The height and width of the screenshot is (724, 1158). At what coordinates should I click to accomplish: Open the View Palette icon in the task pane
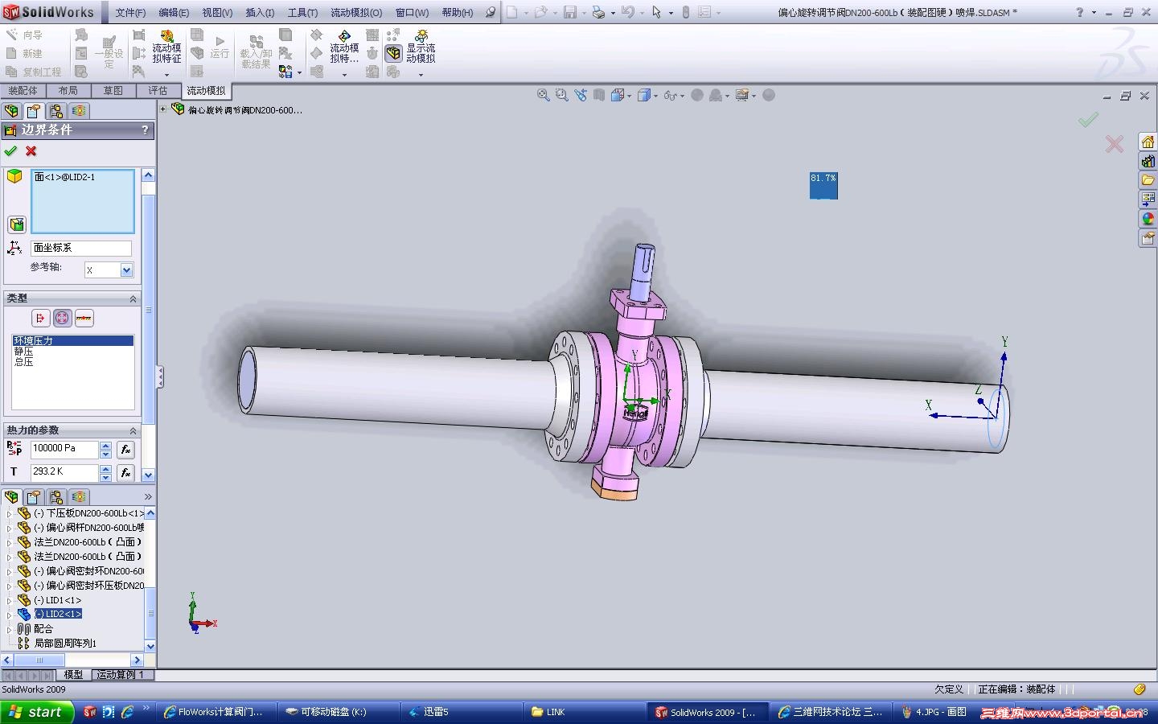click(x=1148, y=199)
